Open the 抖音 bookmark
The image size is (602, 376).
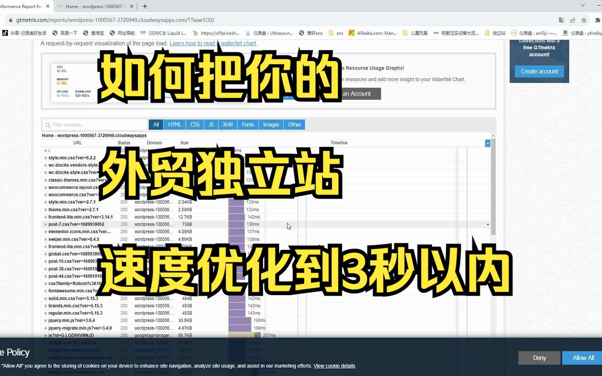(24, 33)
